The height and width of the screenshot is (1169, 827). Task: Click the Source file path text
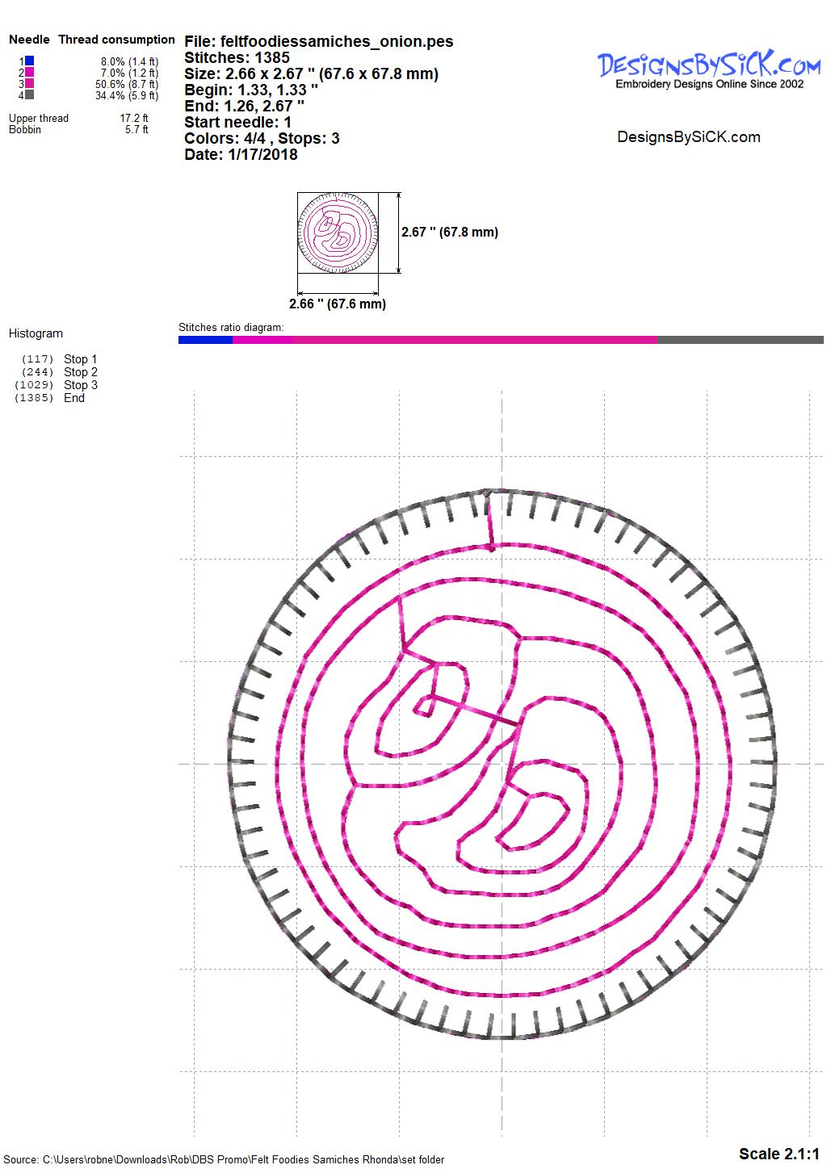coord(224,1159)
